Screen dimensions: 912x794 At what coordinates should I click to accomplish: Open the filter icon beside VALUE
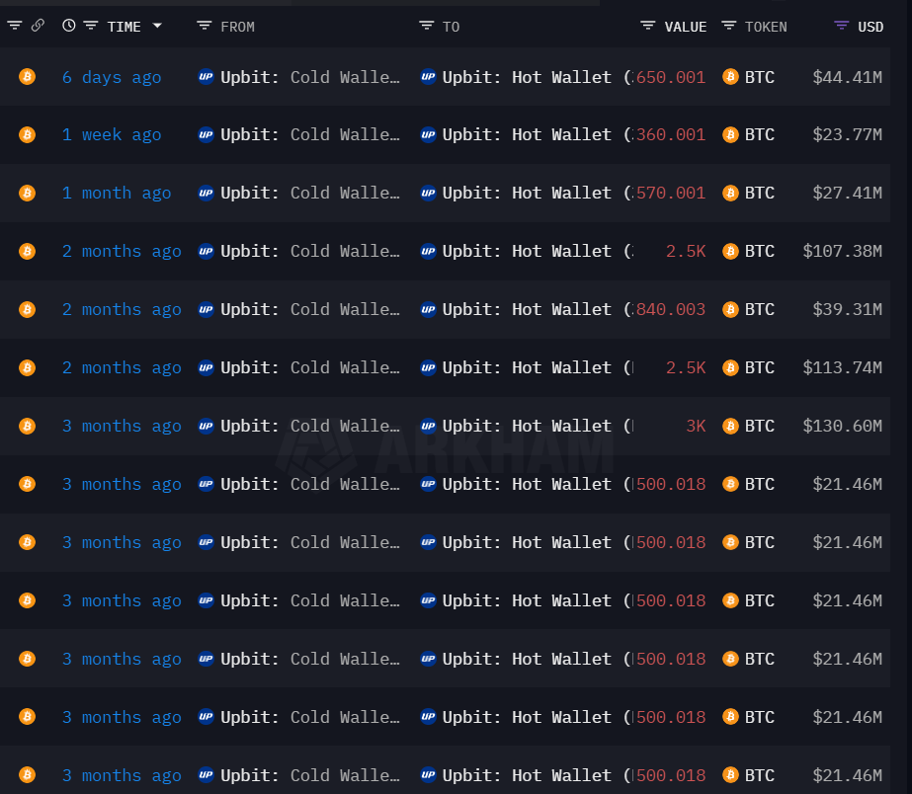coord(648,26)
